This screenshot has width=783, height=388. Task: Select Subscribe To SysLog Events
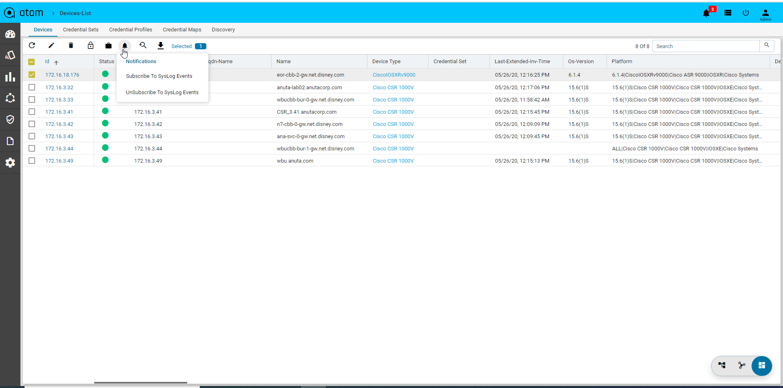(159, 76)
